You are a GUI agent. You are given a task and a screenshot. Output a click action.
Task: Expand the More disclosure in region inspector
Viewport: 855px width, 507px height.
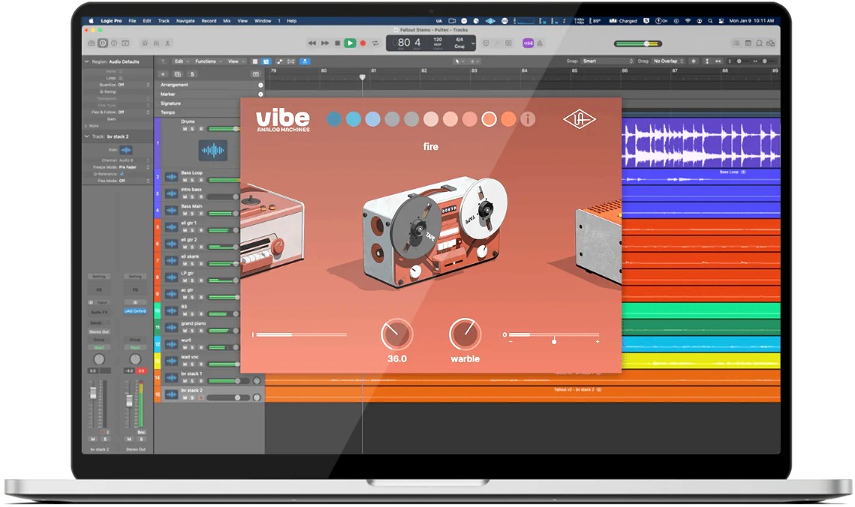pos(86,126)
